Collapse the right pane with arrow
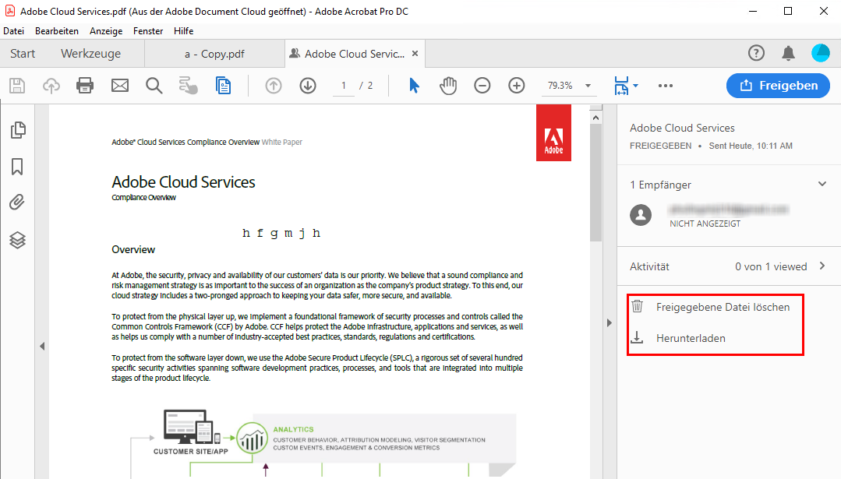This screenshot has width=841, height=479. tap(610, 322)
